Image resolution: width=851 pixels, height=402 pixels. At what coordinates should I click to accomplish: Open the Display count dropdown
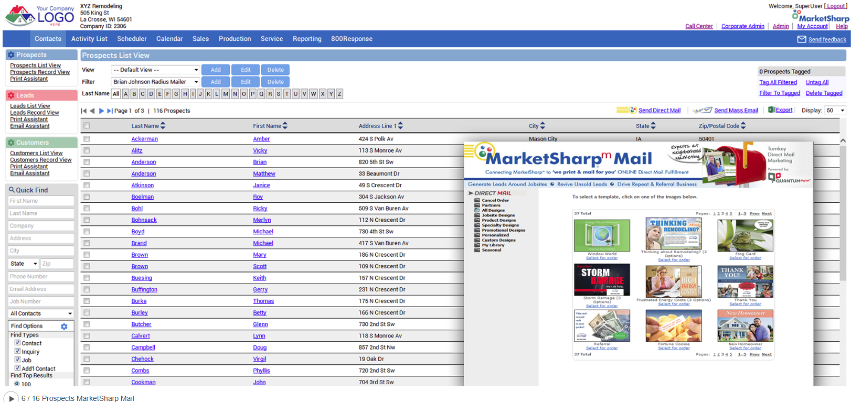pyautogui.click(x=835, y=111)
